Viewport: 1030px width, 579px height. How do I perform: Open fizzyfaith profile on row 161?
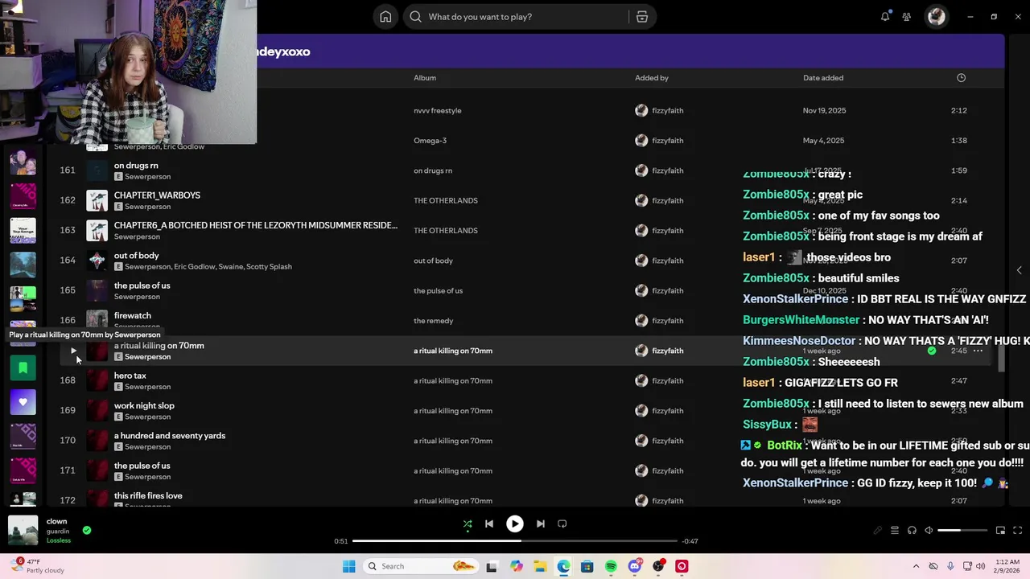668,170
